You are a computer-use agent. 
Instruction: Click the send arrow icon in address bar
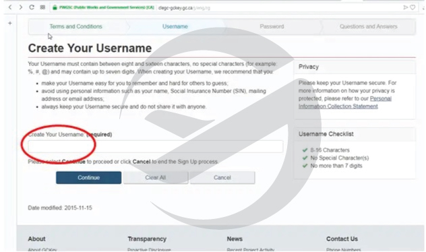[405, 7]
